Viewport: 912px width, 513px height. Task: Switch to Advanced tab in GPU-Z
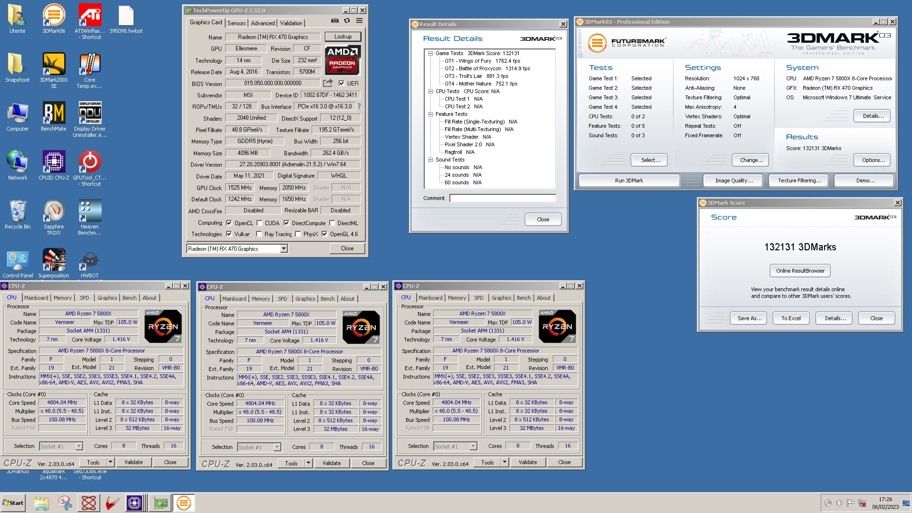pos(263,23)
